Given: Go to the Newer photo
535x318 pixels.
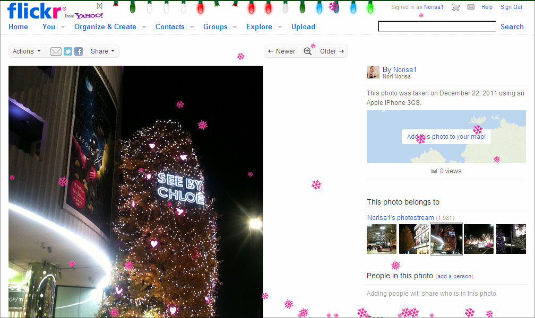Looking at the screenshot, I should [x=281, y=51].
